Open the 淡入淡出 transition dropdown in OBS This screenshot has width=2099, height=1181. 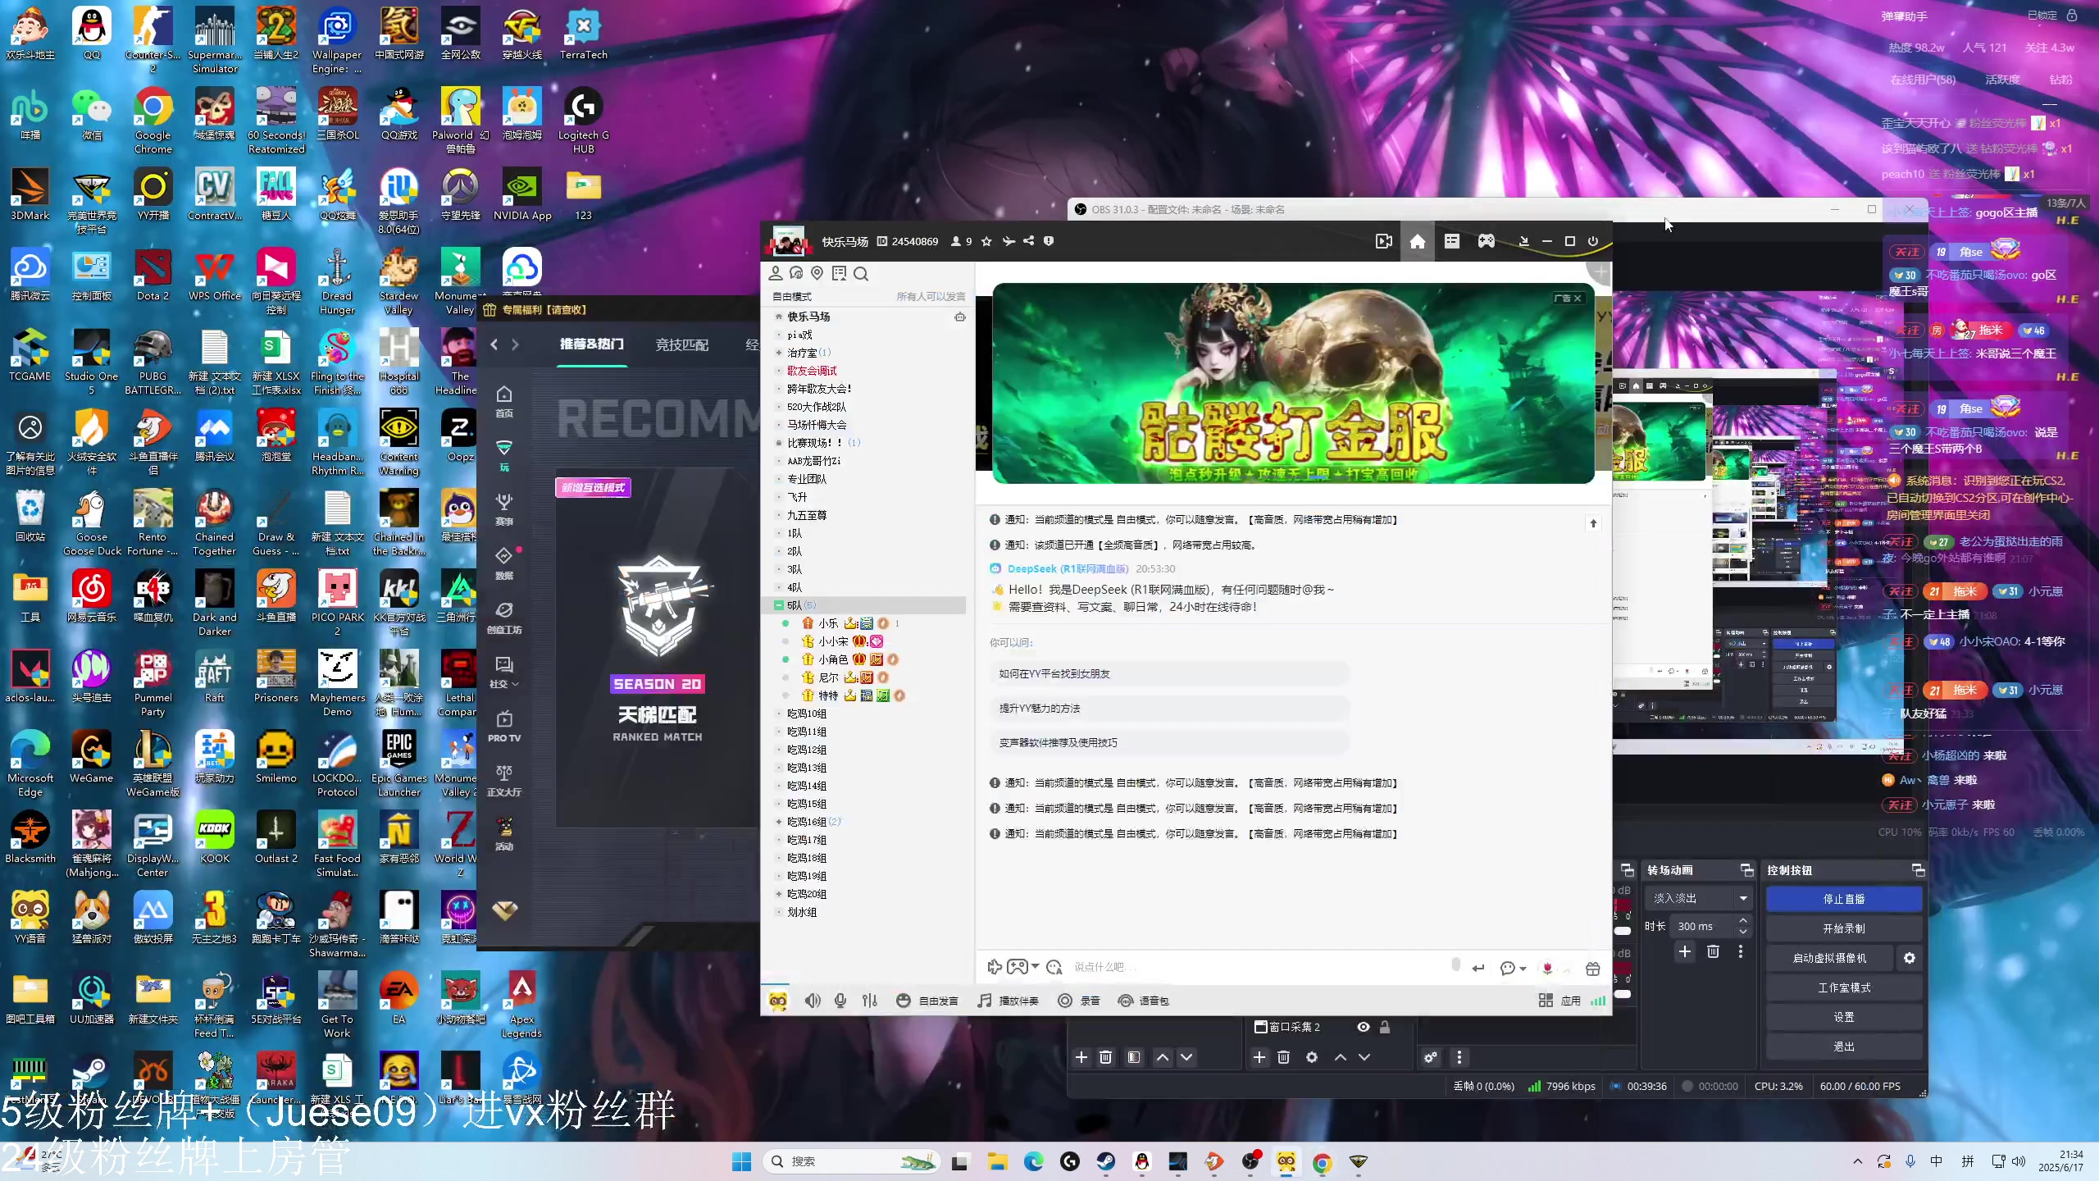(1699, 898)
